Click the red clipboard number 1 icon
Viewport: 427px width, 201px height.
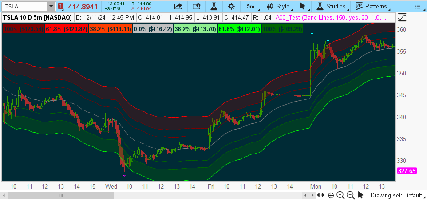click(x=61, y=6)
